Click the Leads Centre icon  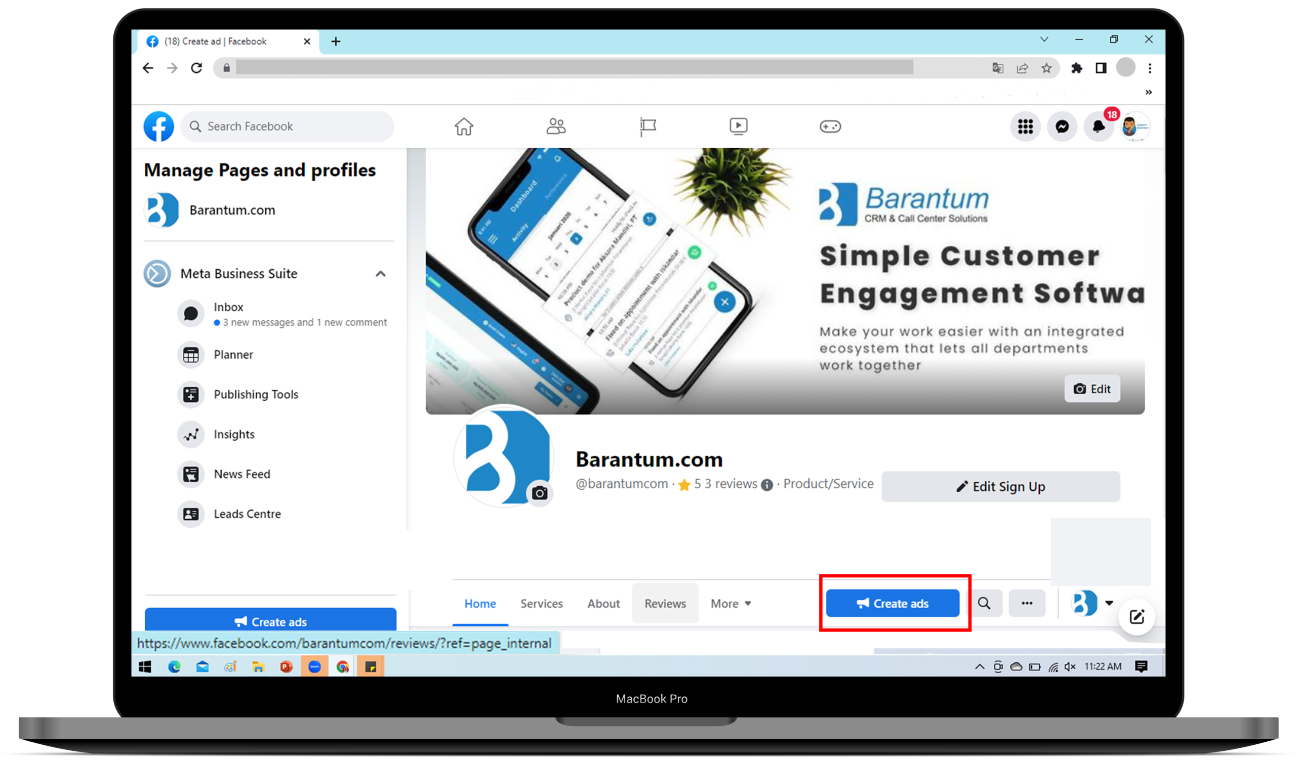191,514
